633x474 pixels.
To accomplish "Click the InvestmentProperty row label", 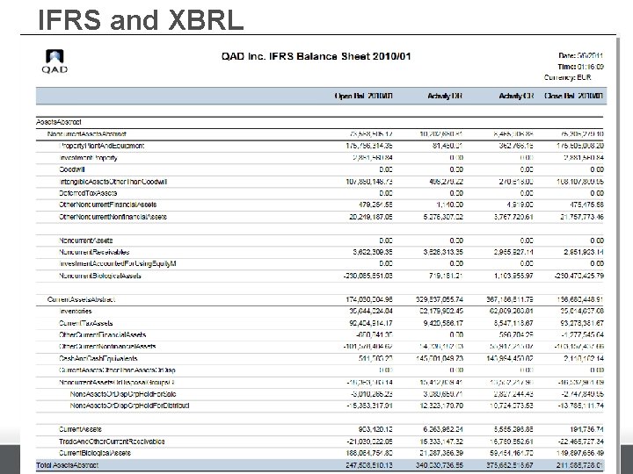I will click(88, 158).
